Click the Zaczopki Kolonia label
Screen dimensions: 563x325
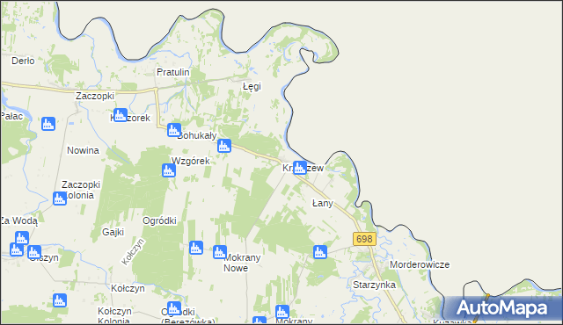click(x=80, y=190)
